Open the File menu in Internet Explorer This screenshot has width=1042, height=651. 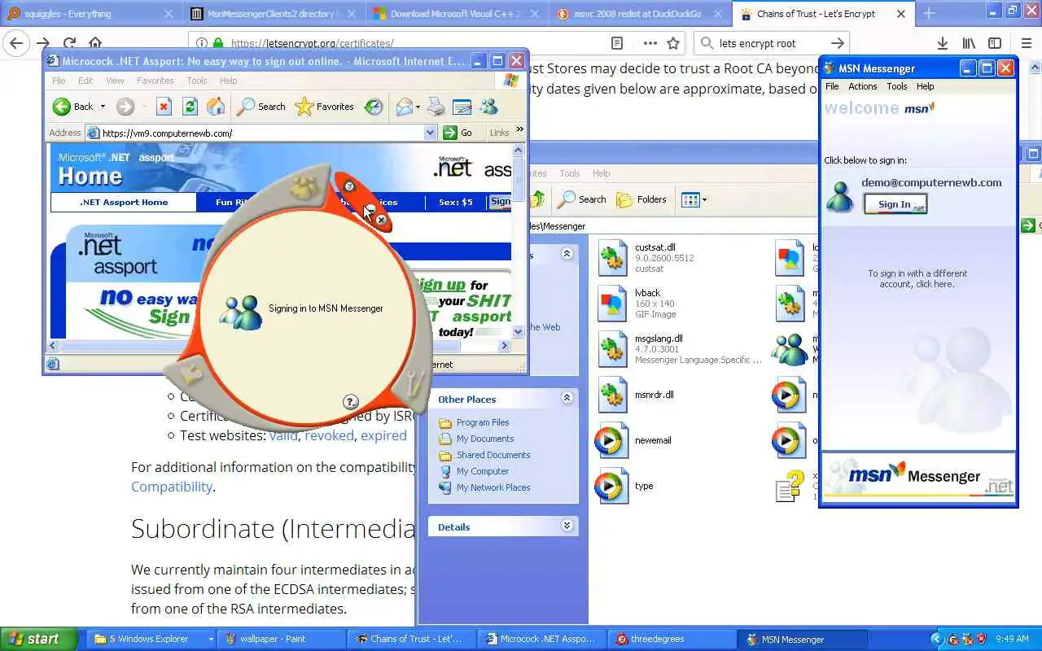coord(59,81)
